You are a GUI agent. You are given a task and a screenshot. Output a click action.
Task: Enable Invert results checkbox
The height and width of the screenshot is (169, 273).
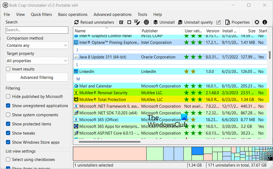[x=8, y=69]
